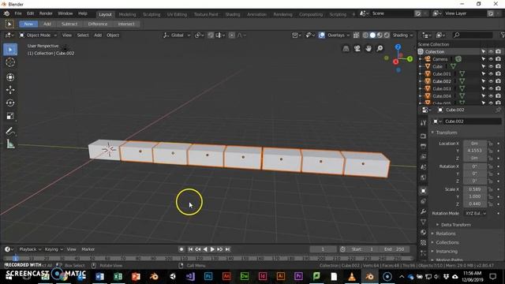Pick the Scale tool in toolbar
The height and width of the screenshot is (284, 505).
(x=10, y=116)
